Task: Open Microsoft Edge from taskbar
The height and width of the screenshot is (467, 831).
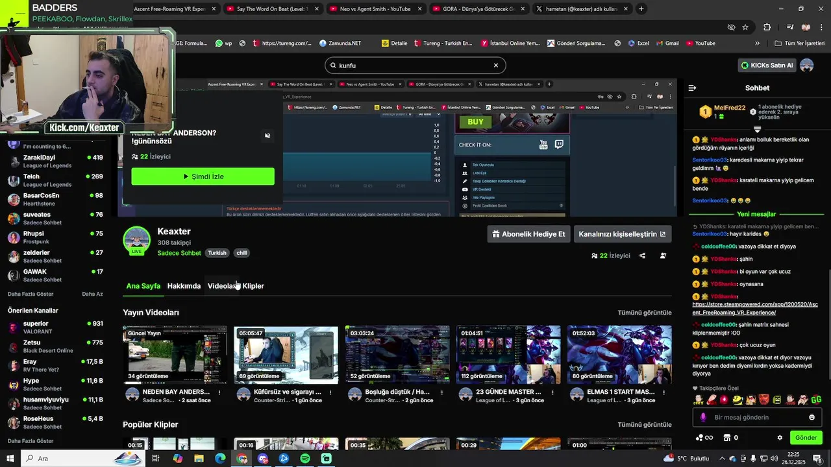Action: [220, 459]
